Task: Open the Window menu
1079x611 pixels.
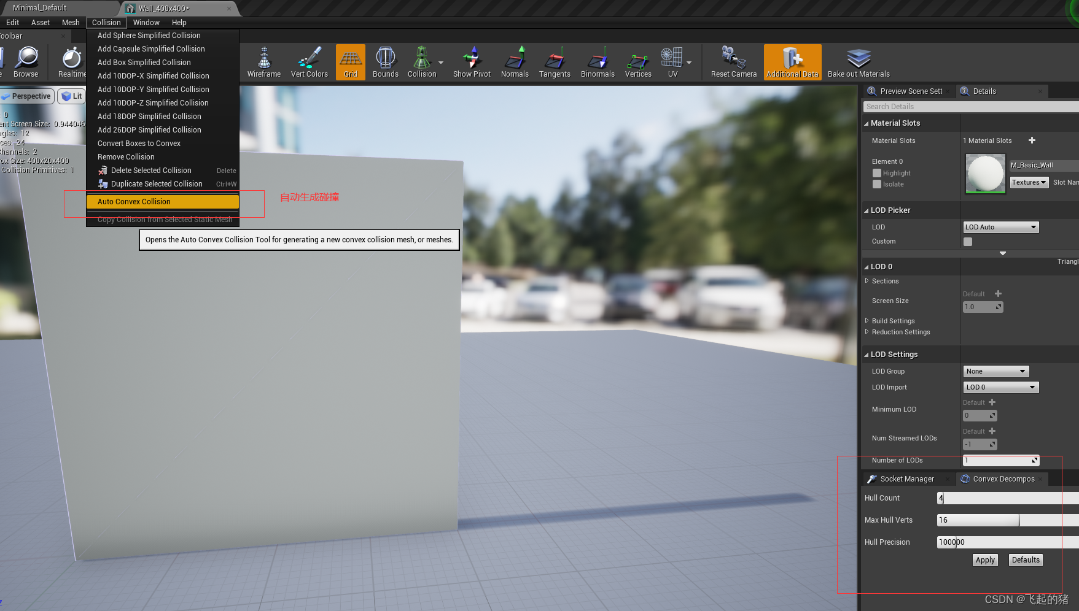Action: (146, 22)
